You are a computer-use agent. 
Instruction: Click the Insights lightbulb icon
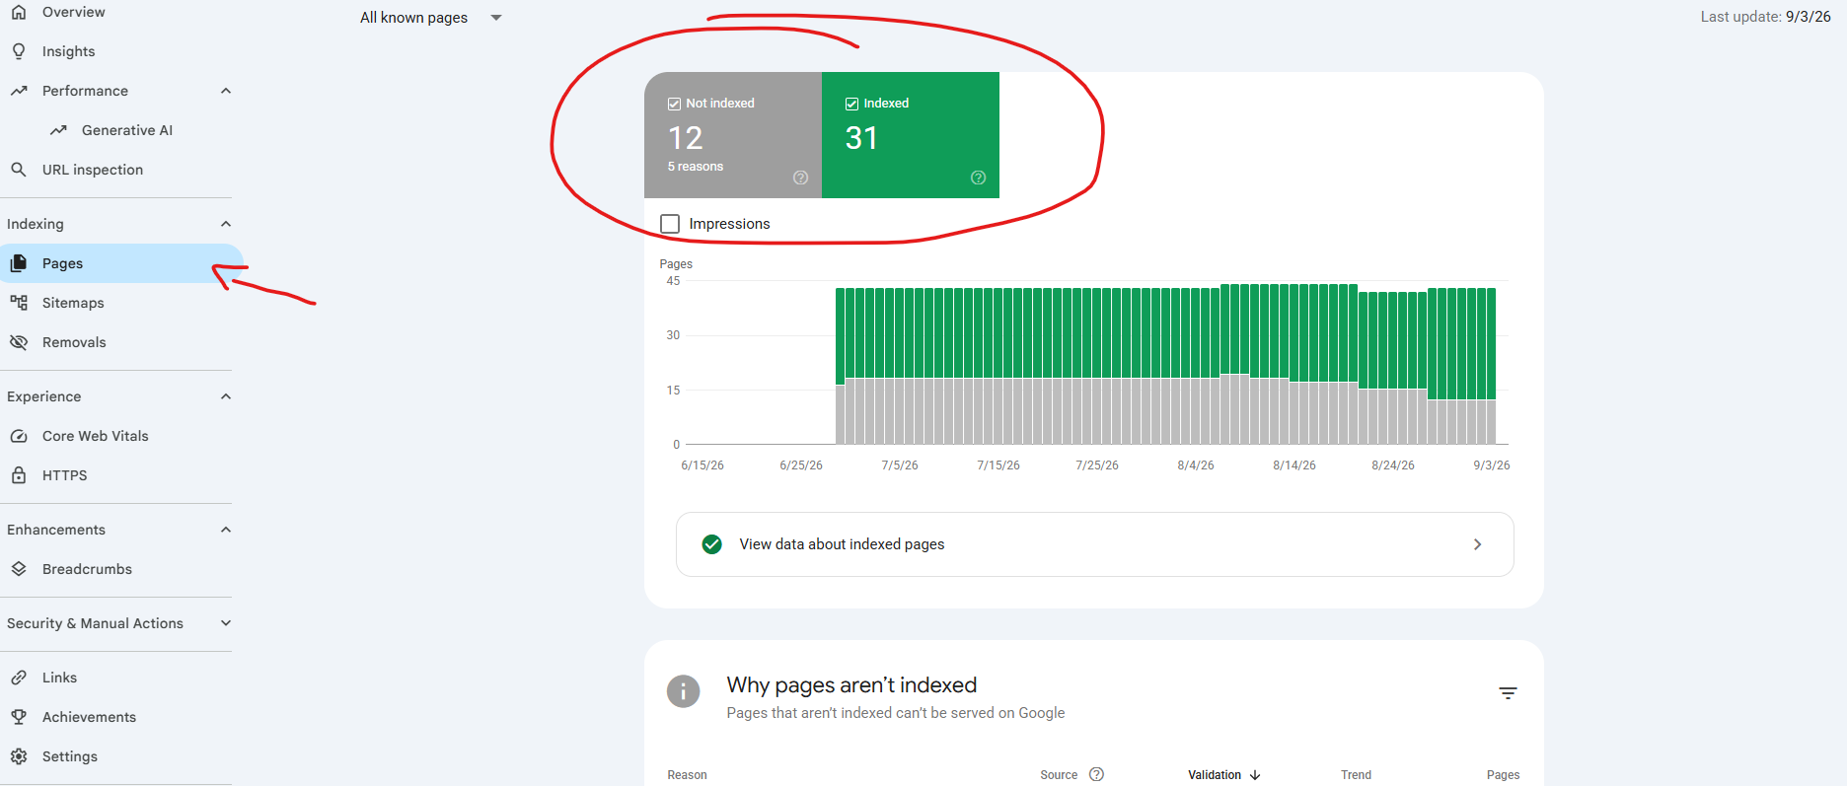pyautogui.click(x=19, y=51)
